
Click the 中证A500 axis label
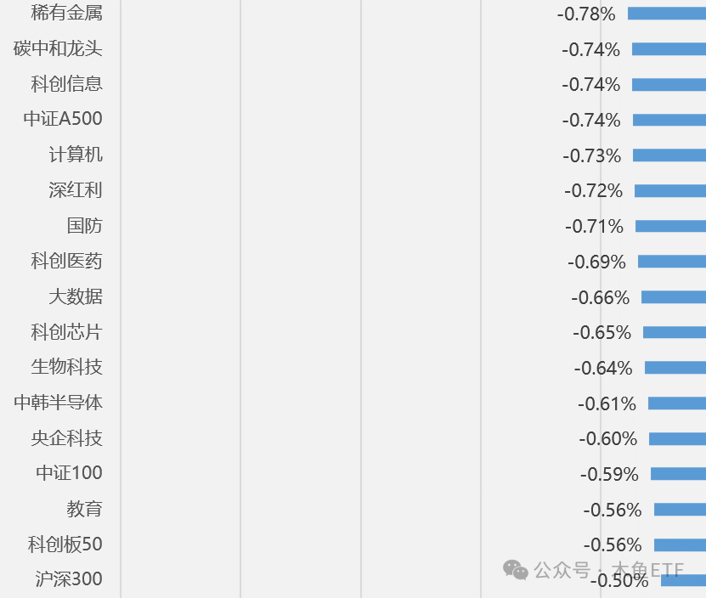pos(63,119)
